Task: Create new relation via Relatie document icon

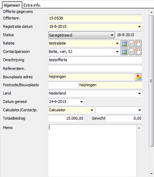Action: [138, 44]
